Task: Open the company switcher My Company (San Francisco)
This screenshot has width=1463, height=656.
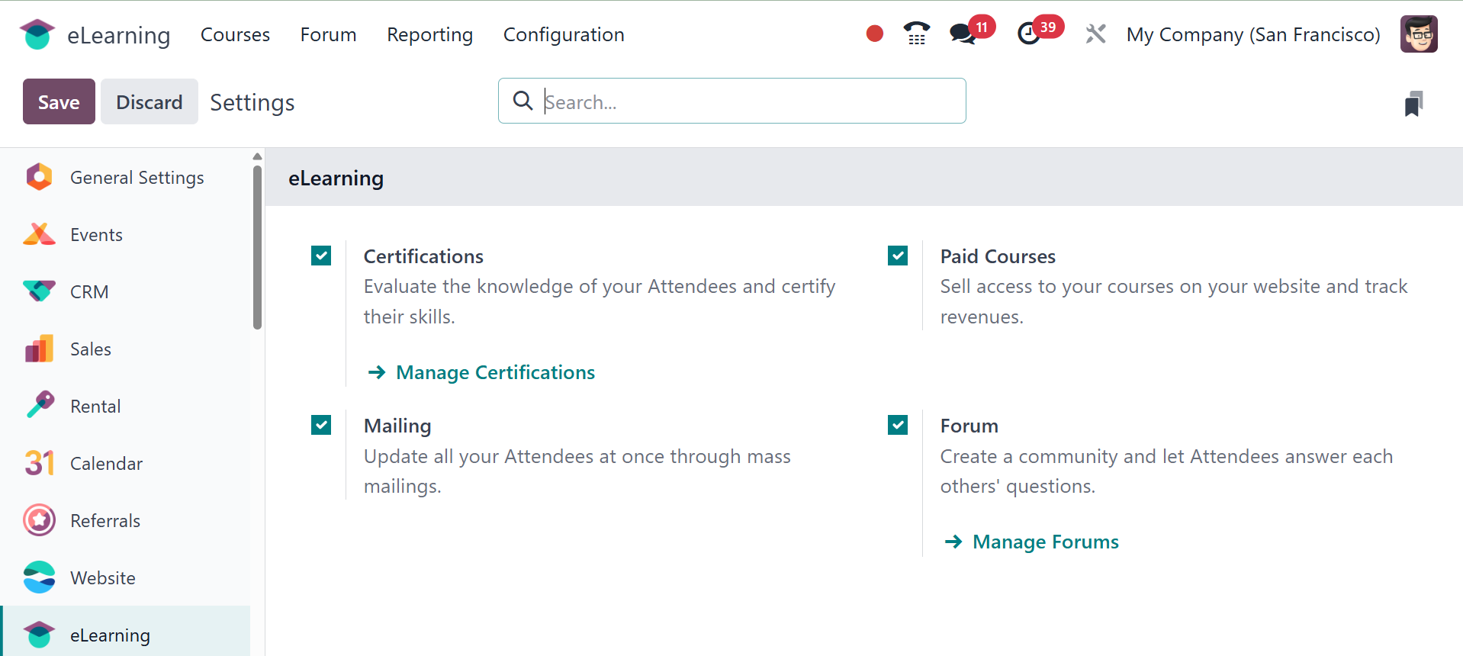Action: (1253, 34)
